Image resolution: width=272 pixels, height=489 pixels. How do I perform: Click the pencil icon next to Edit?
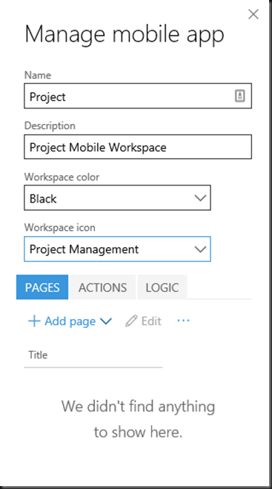131,321
